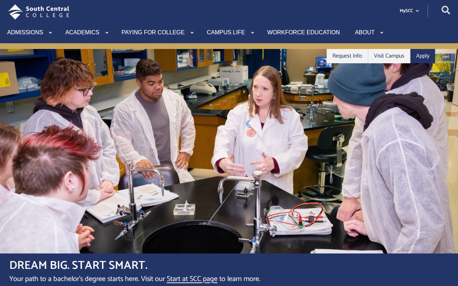Screen dimensions: 458x286
Task: Select the Admissions navigation item
Action: [x=25, y=32]
